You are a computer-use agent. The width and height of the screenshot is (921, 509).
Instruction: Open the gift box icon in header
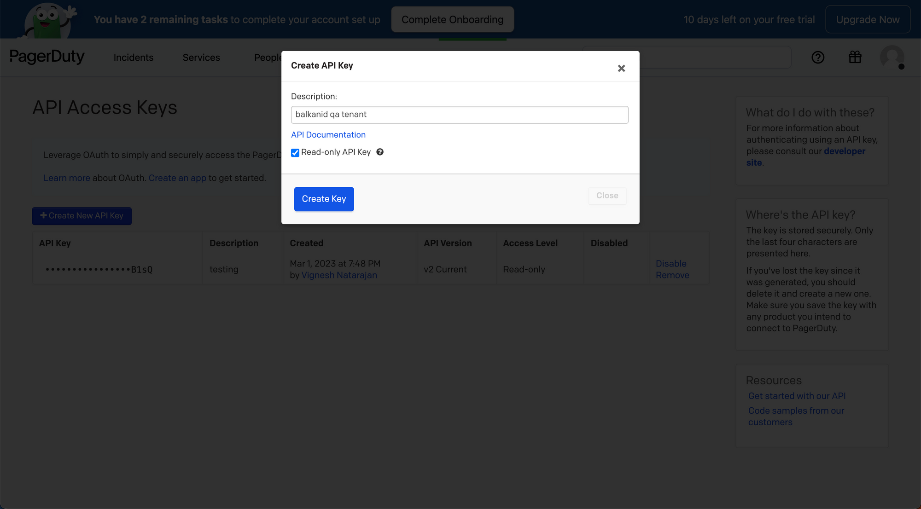(855, 57)
